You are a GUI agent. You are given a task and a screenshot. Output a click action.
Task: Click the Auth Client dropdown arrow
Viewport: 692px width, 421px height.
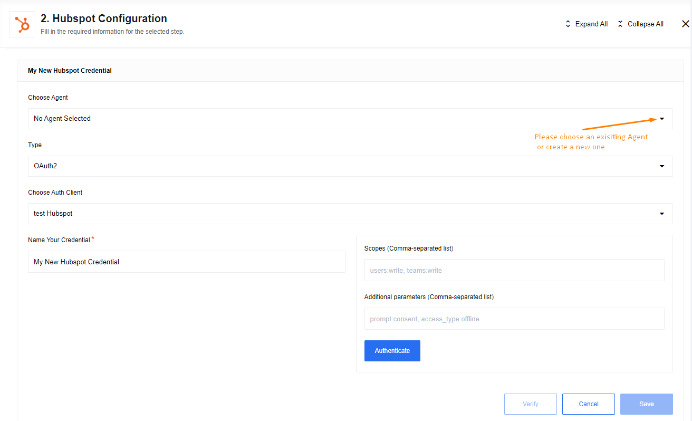pos(662,214)
